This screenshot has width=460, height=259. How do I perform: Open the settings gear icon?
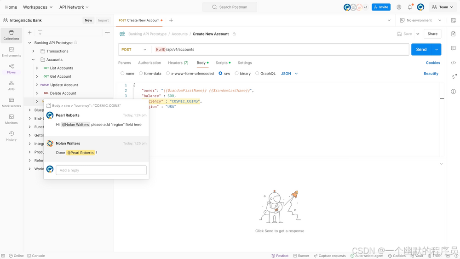399,7
